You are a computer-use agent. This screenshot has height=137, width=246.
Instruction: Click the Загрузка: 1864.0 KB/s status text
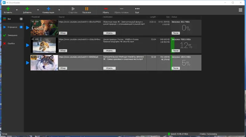181,57
